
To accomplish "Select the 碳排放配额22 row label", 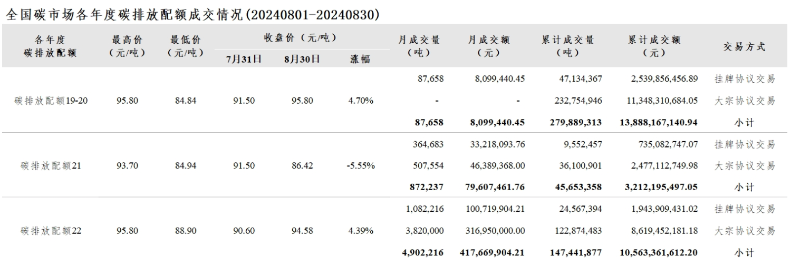I will click(x=51, y=231).
